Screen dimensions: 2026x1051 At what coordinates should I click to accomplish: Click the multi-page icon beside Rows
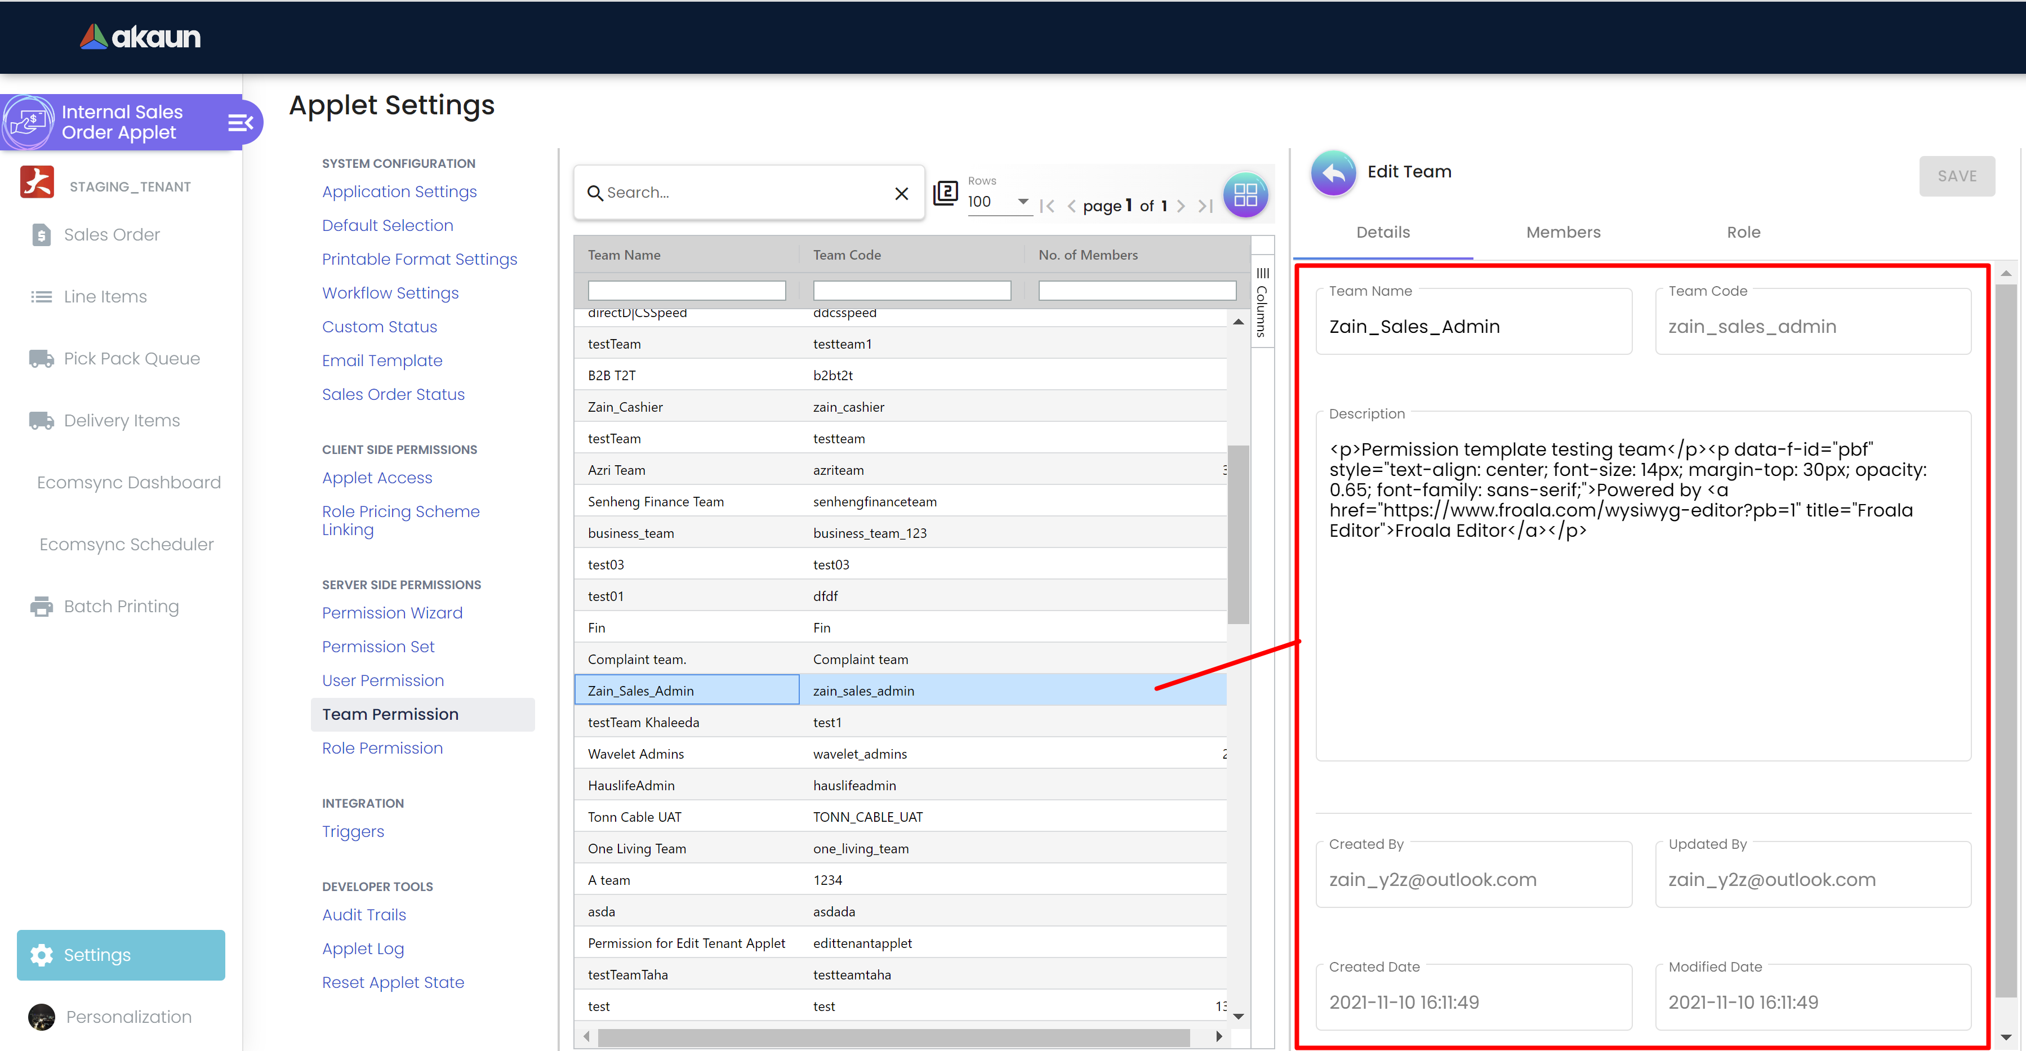pos(945,193)
